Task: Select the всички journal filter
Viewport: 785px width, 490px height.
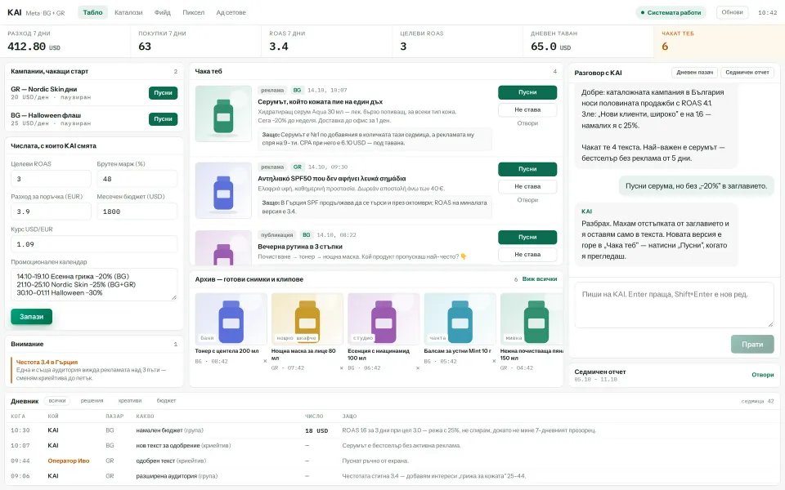Action: tap(57, 400)
